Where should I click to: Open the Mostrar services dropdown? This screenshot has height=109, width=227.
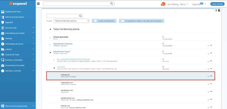[71, 21]
